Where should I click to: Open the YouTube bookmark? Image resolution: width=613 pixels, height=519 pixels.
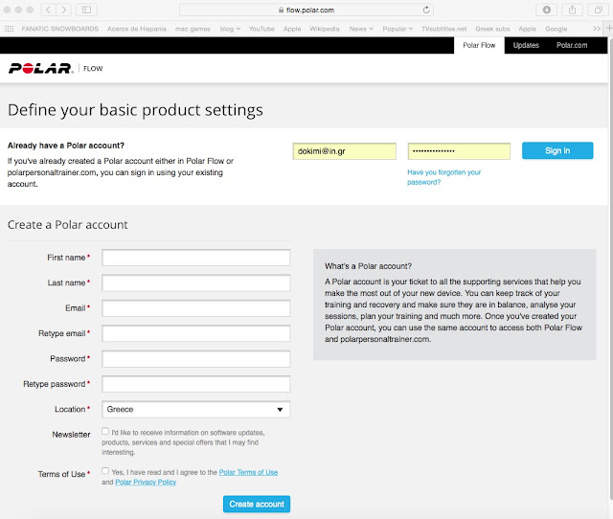261,29
